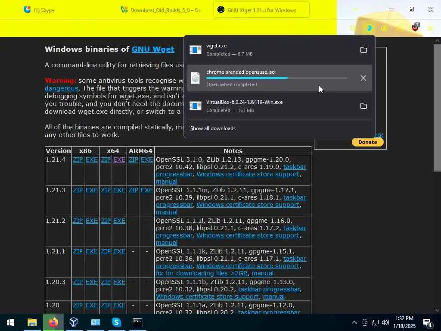Screen dimensions: 441x331
Task: Click the Notes column header
Action: [x=233, y=151]
